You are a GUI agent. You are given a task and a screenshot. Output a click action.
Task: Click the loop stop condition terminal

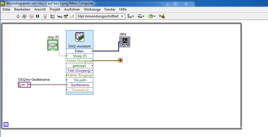[x=120, y=61]
